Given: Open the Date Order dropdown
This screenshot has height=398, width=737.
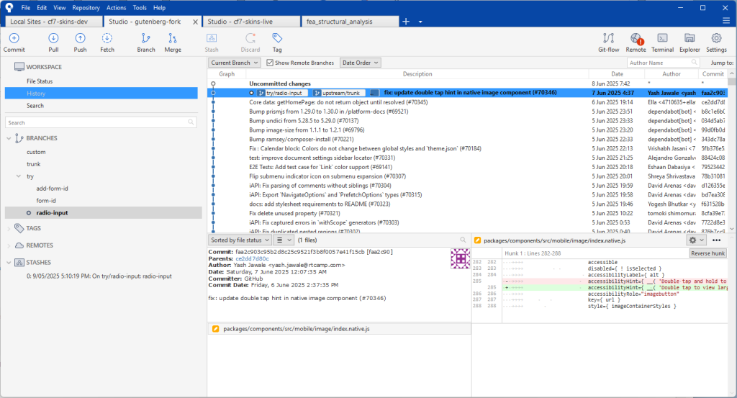Looking at the screenshot, I should 359,63.
